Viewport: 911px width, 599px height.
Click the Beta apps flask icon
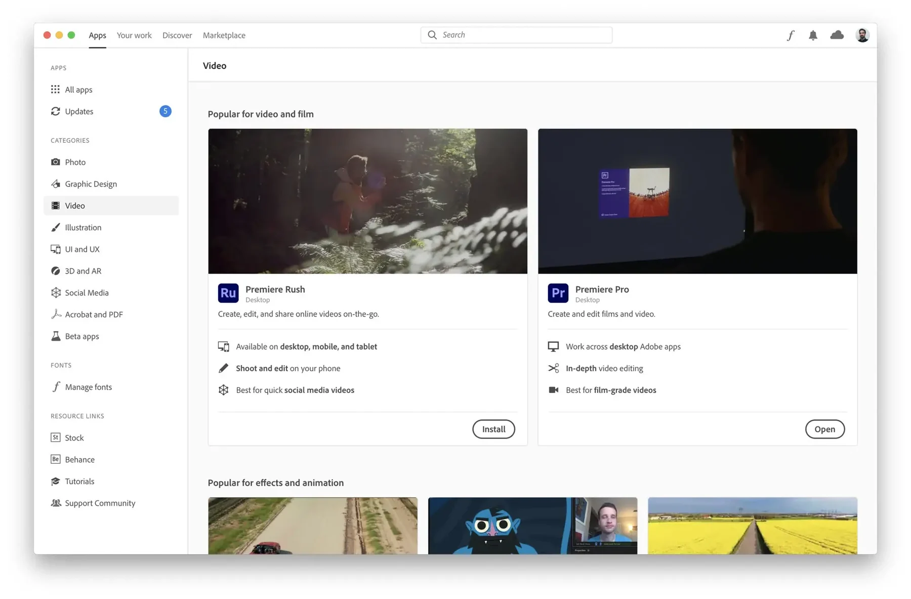click(x=55, y=336)
